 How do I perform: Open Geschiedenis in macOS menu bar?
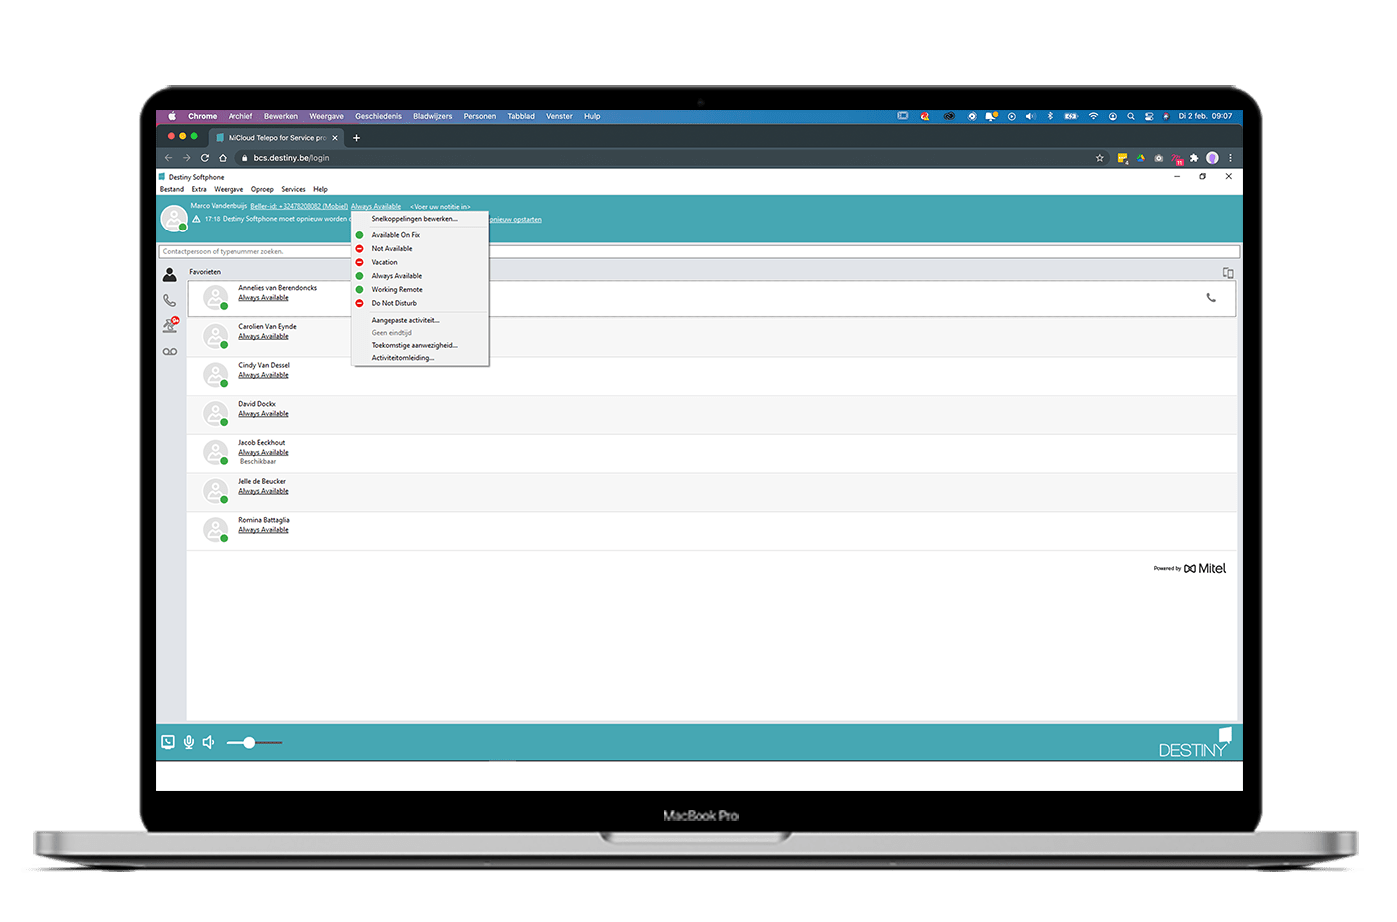378,116
